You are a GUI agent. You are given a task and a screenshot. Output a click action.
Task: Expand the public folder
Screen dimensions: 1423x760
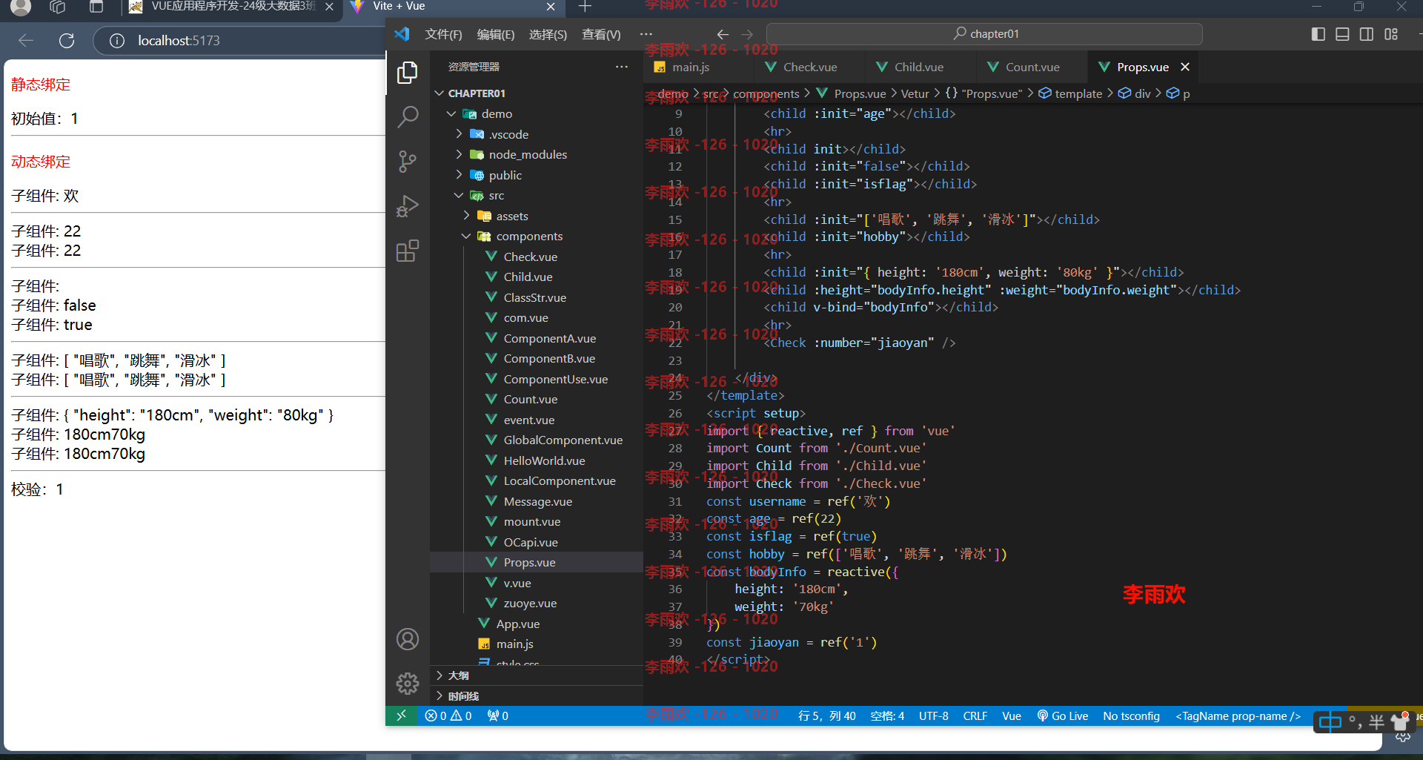(x=536, y=175)
